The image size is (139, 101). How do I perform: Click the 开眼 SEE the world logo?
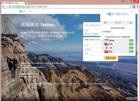pos(118,14)
